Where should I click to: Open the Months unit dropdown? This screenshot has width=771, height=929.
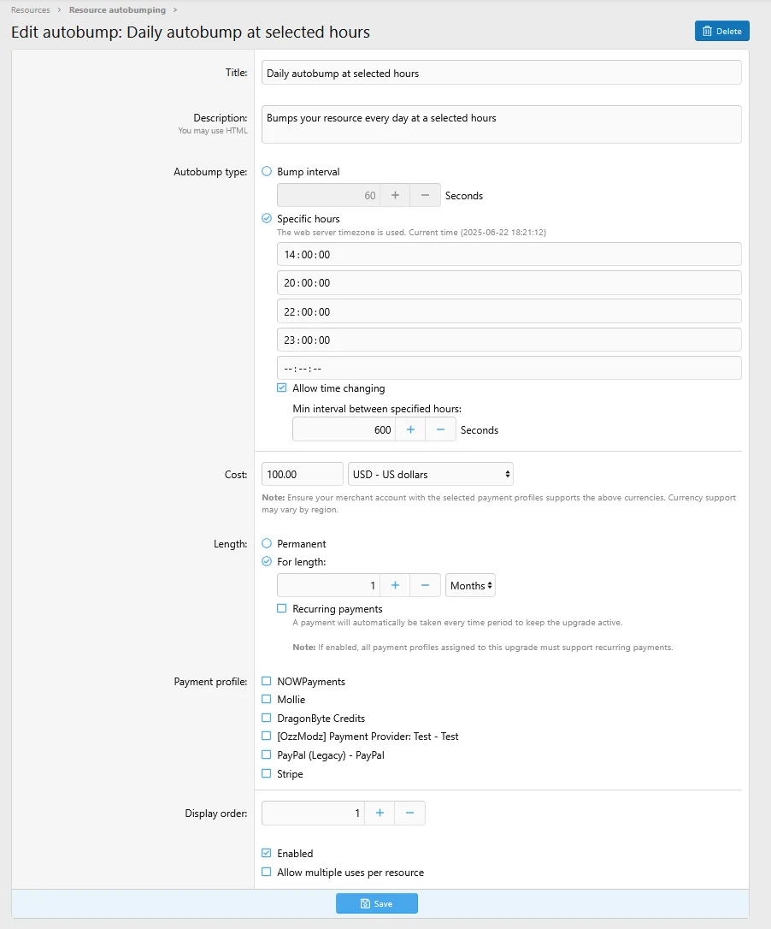[470, 585]
